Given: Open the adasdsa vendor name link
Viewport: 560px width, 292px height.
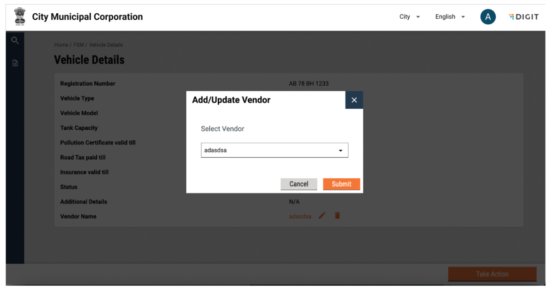Looking at the screenshot, I should [x=300, y=216].
